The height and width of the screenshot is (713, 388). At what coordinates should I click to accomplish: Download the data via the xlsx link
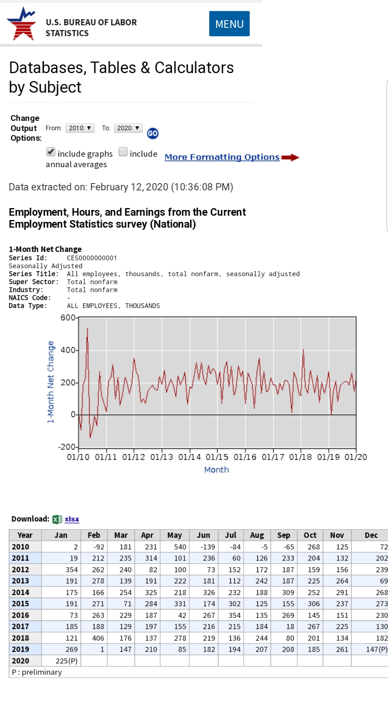72,519
